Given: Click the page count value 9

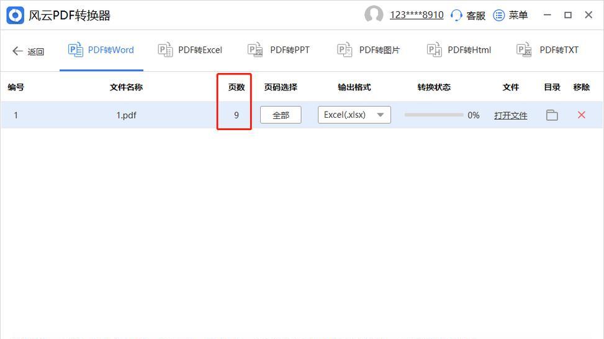Looking at the screenshot, I should tap(237, 115).
